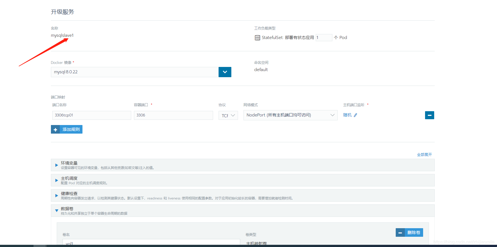This screenshot has height=247, width=497.
Task: Expand the 健康检查 section
Action: click(243, 196)
